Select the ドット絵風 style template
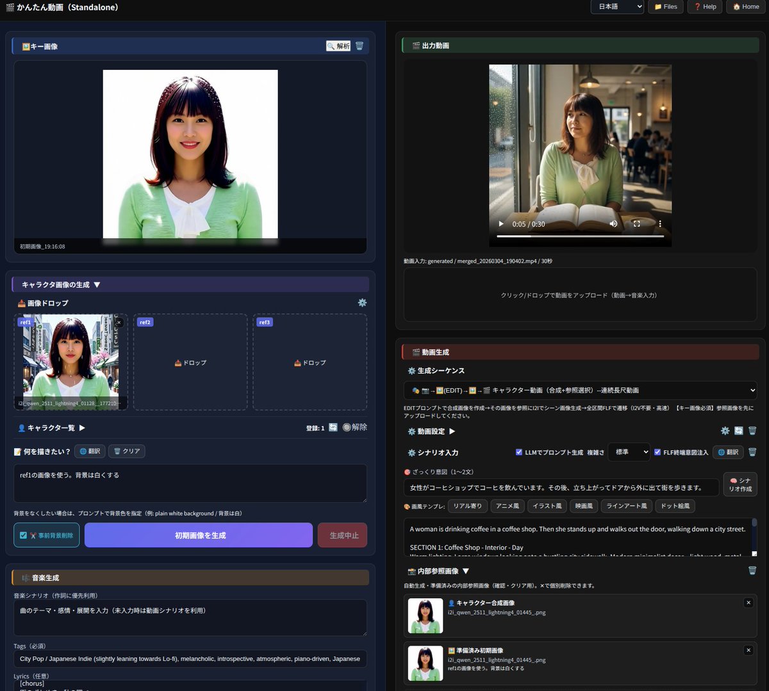The width and height of the screenshot is (769, 691). (675, 506)
